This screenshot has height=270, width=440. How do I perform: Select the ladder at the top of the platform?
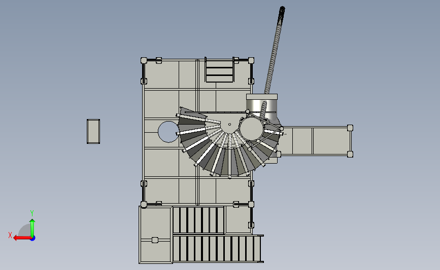tap(219, 70)
